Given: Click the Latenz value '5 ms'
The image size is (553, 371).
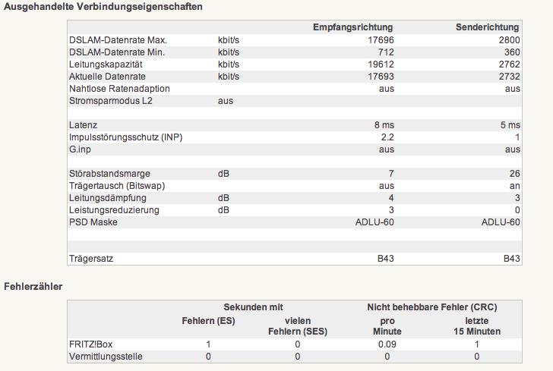Looking at the screenshot, I should pos(510,125).
